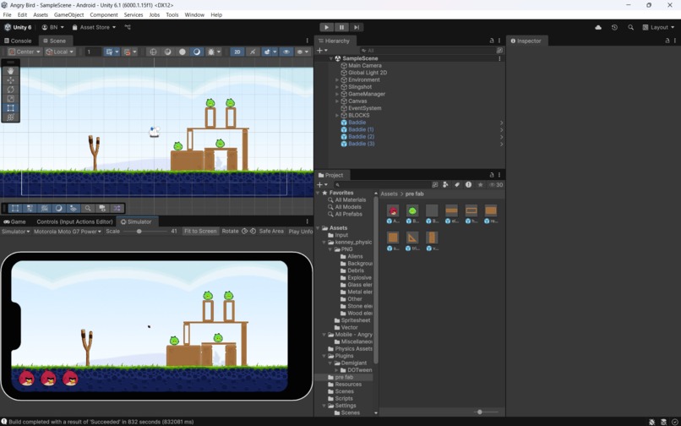Viewport: 681px width, 426px height.
Task: Click the Project search by type icon
Action: point(445,185)
